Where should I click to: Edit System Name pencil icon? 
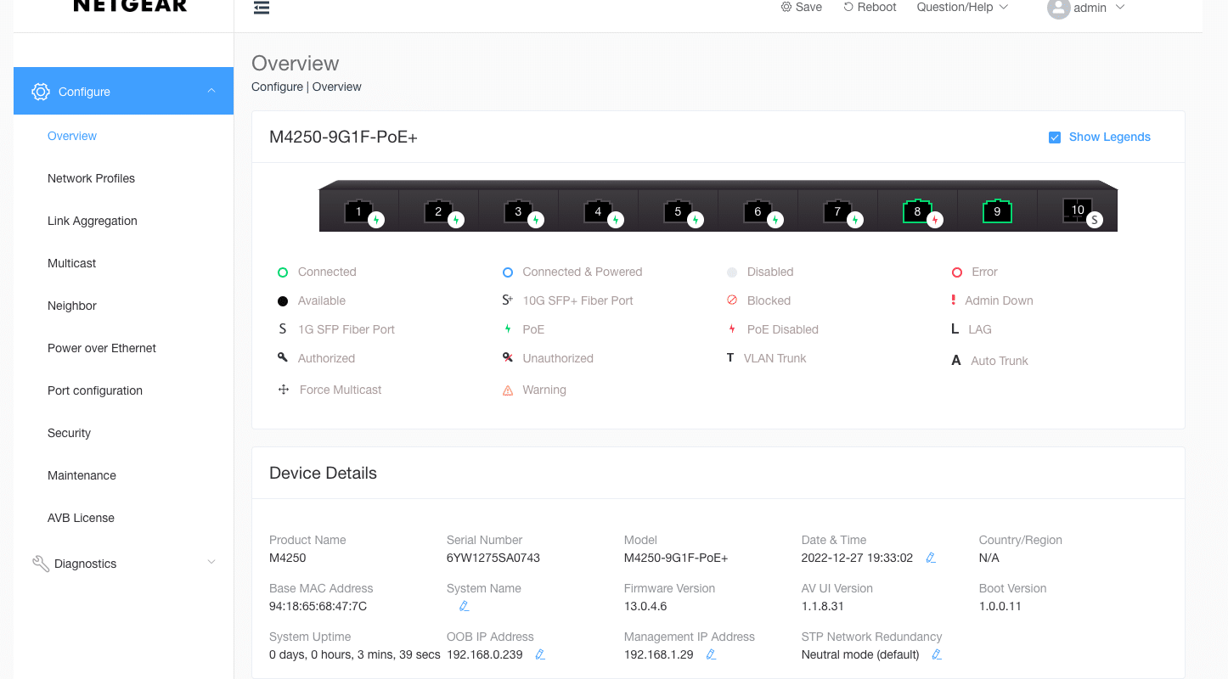464,606
